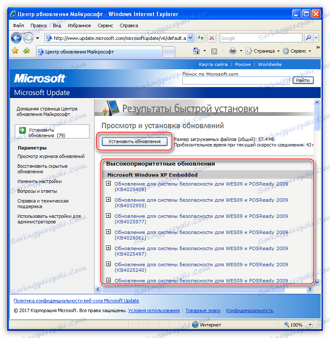Image resolution: width=330 pixels, height=338 pixels.
Task: Open Товарные знаки link
Action: pyautogui.click(x=203, y=311)
